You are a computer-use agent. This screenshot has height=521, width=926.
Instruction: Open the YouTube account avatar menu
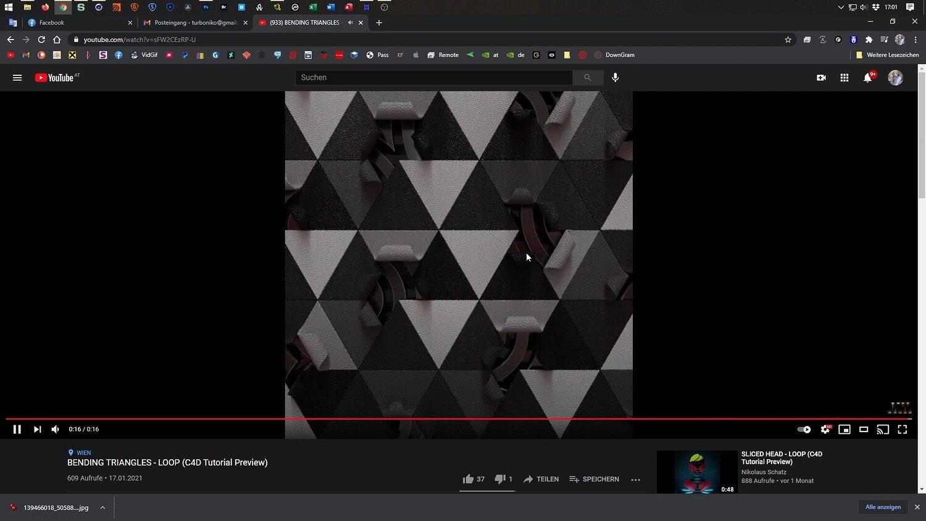tap(895, 78)
